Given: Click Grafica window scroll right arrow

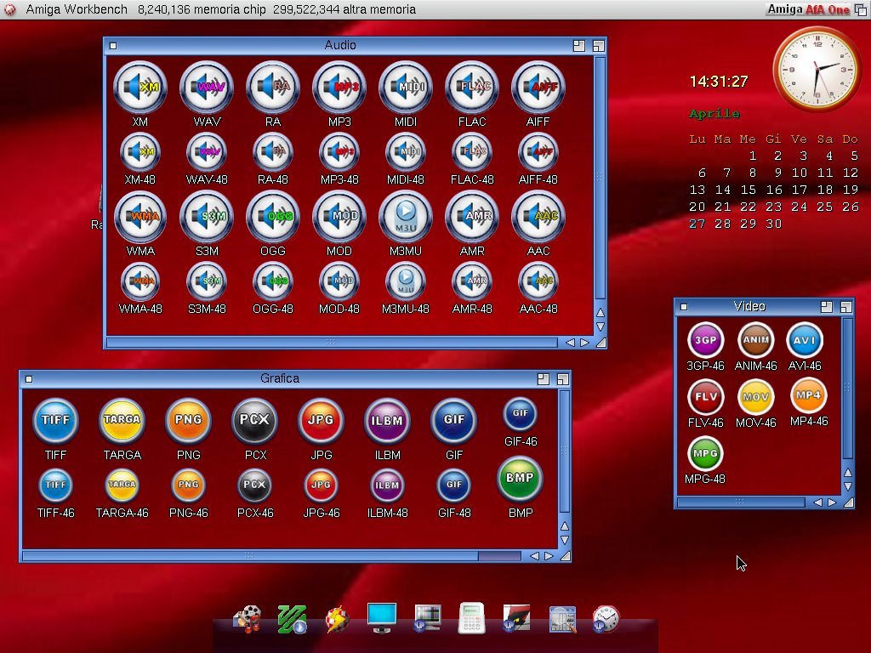Looking at the screenshot, I should [x=549, y=556].
